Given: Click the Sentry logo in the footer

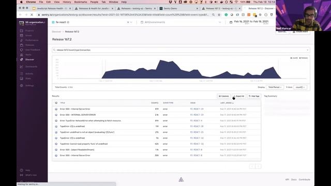Looking at the screenshot, I should 181,179.
